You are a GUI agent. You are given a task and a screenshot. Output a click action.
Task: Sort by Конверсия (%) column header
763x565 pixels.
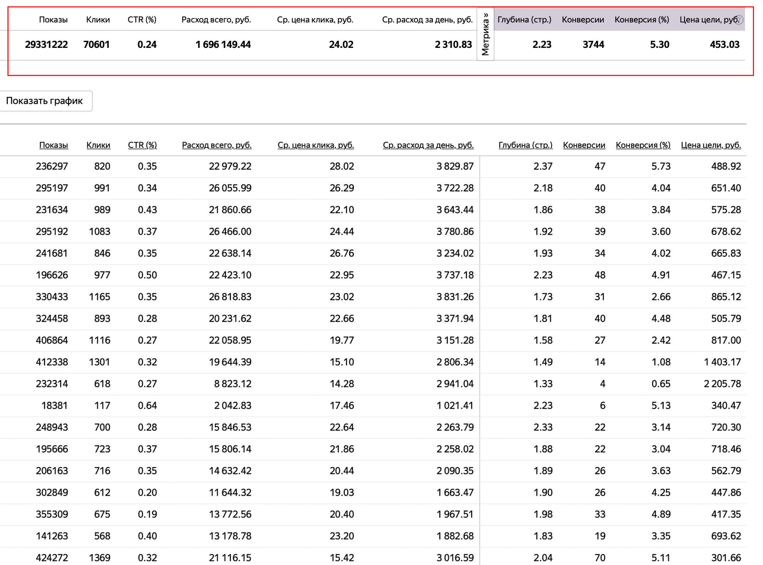643,145
